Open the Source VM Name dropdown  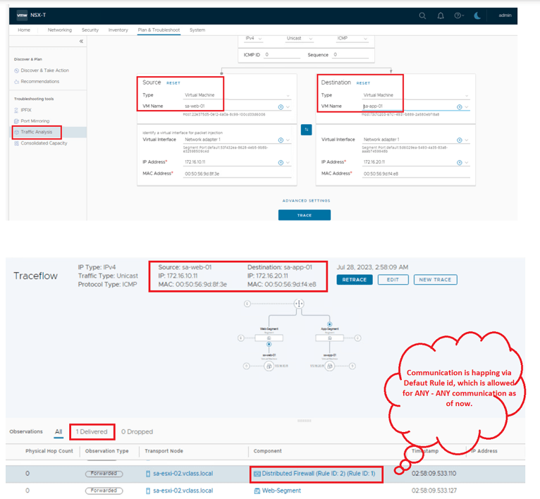pyautogui.click(x=288, y=106)
